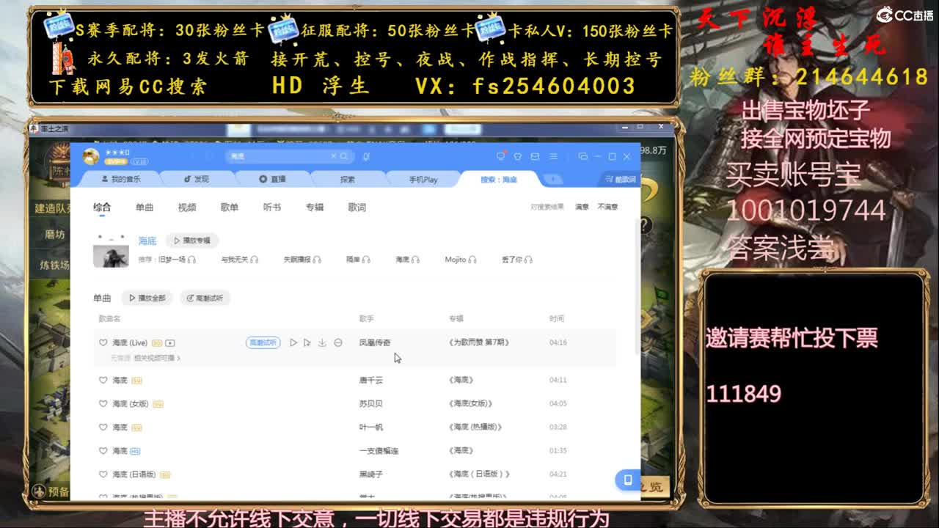This screenshot has height=528, width=939.
Task: Open the MV video icon for 海底 (Live)
Action: [x=170, y=342]
